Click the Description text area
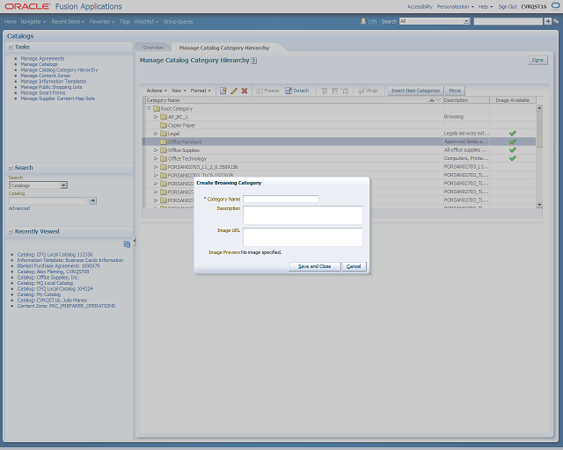Screen dimensions: 563x450 [x=303, y=215]
